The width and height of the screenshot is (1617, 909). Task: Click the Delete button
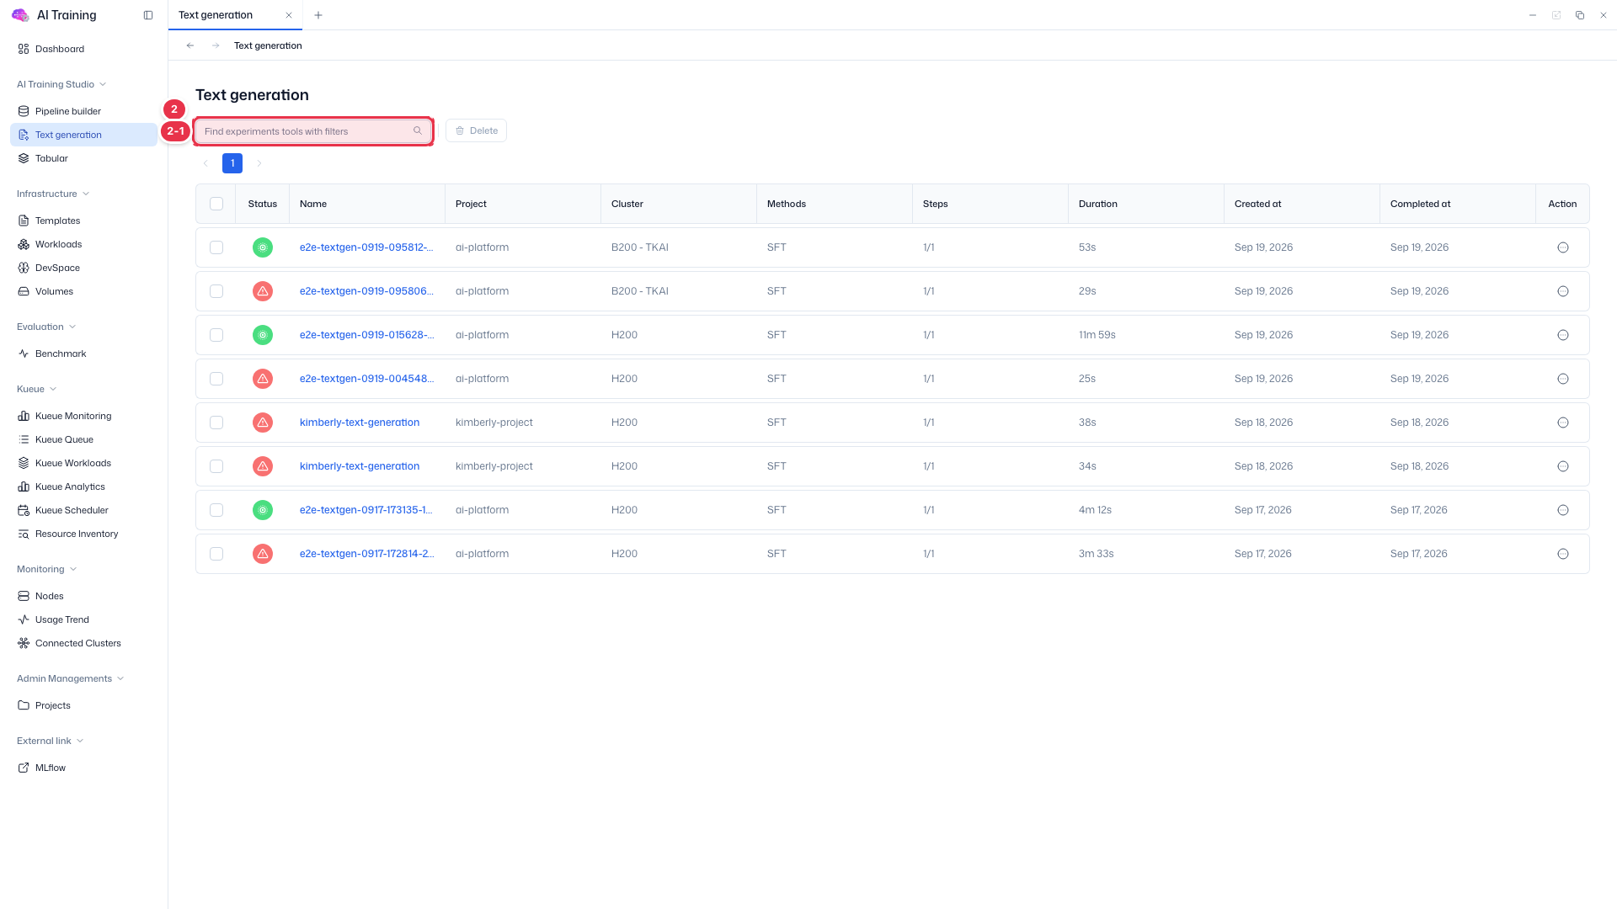[x=476, y=130]
